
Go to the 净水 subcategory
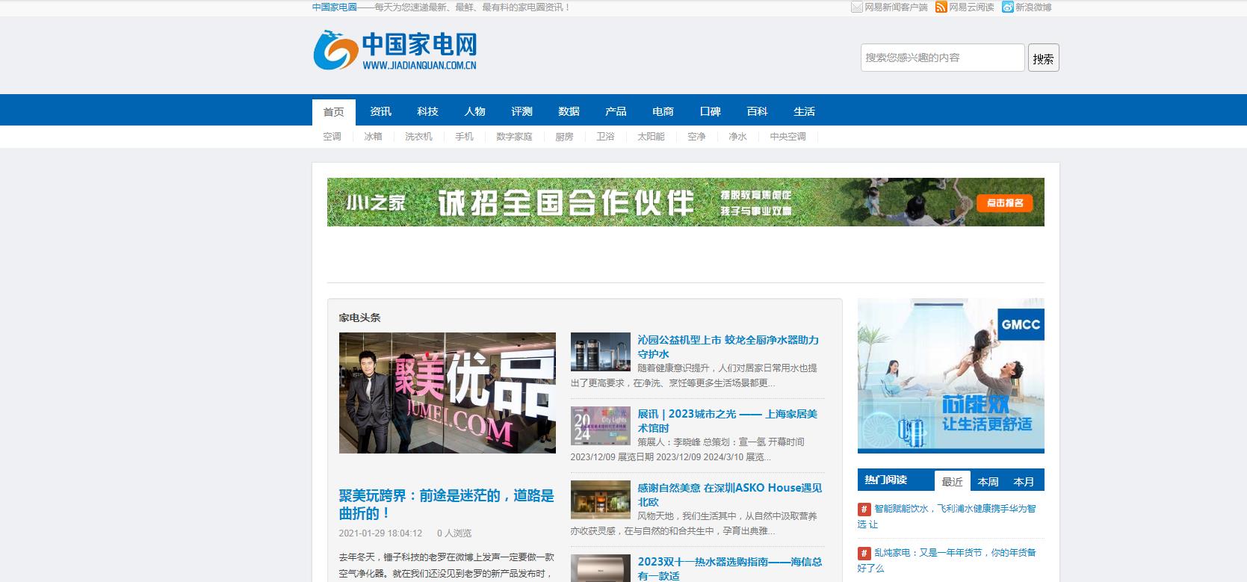click(737, 137)
